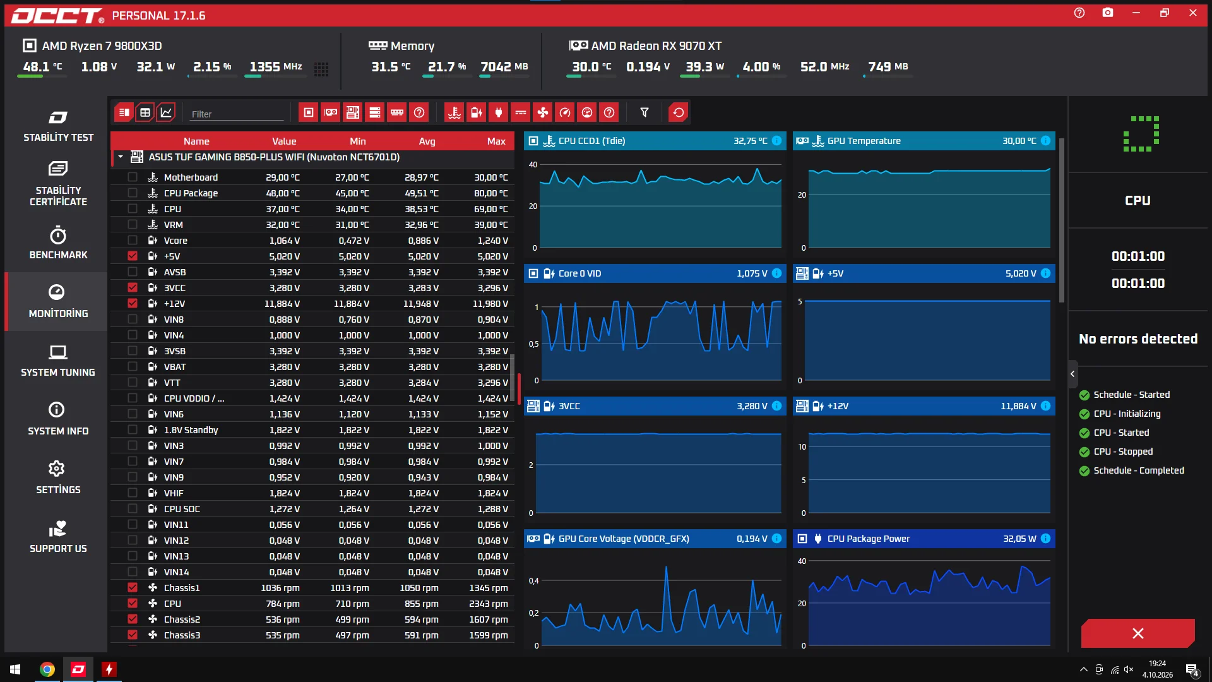This screenshot has width=1212, height=682.
Task: Open the help question mark in title bar
Action: coord(1079,13)
